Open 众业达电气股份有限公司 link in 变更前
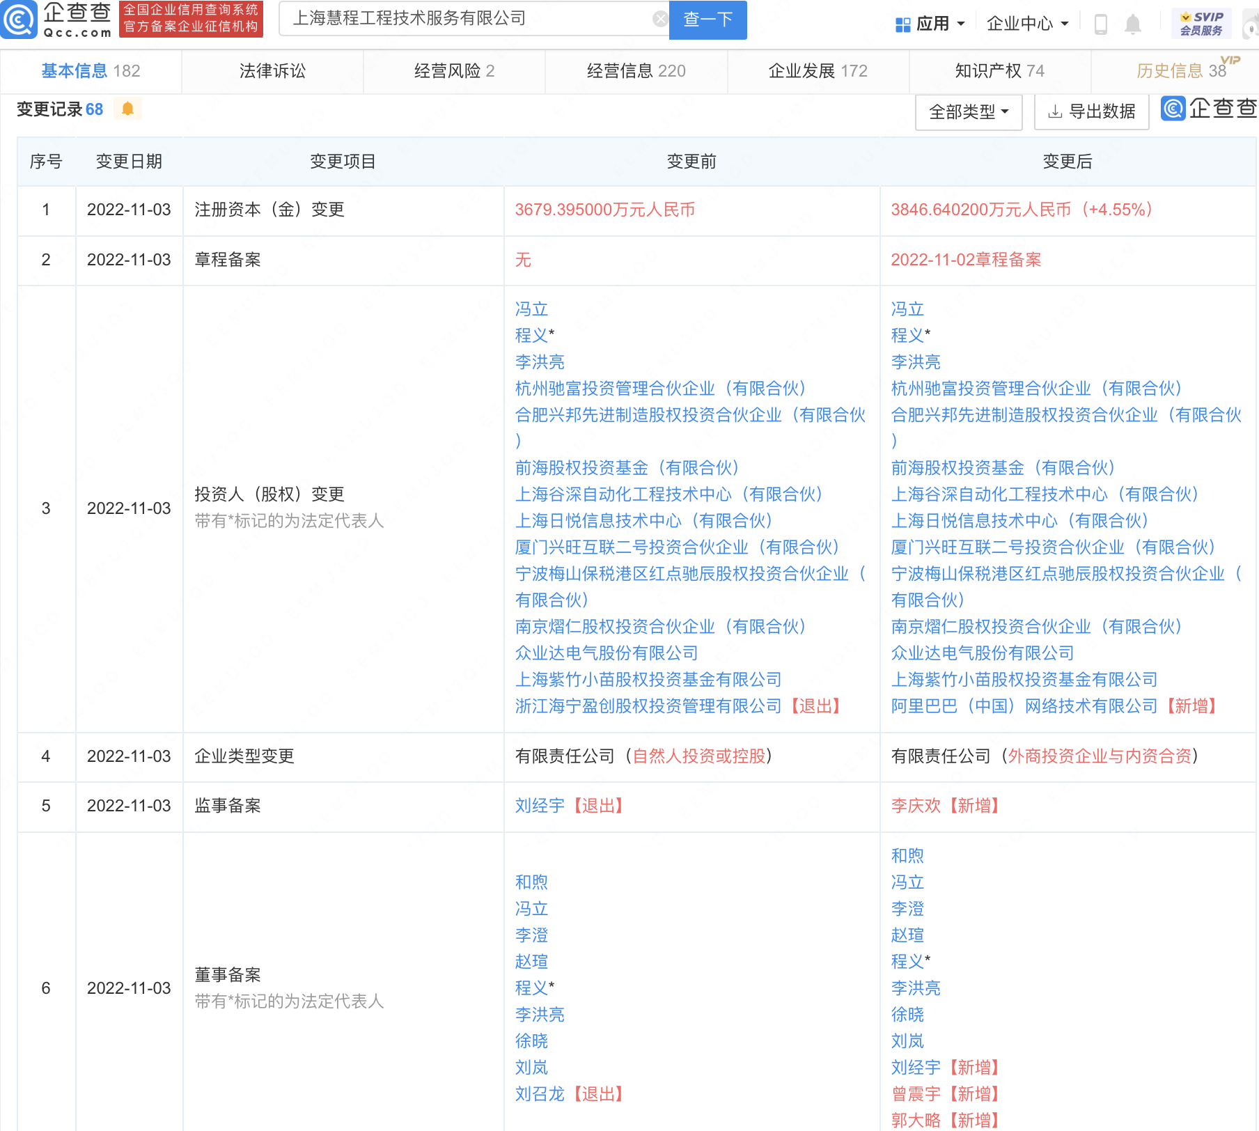Screen dimensions: 1259x1131 coord(606,653)
